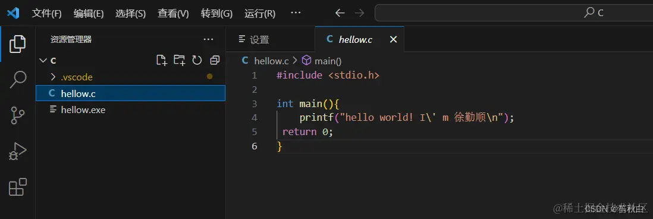Open explorer panel more actions menu
653x219 pixels.
(208, 39)
